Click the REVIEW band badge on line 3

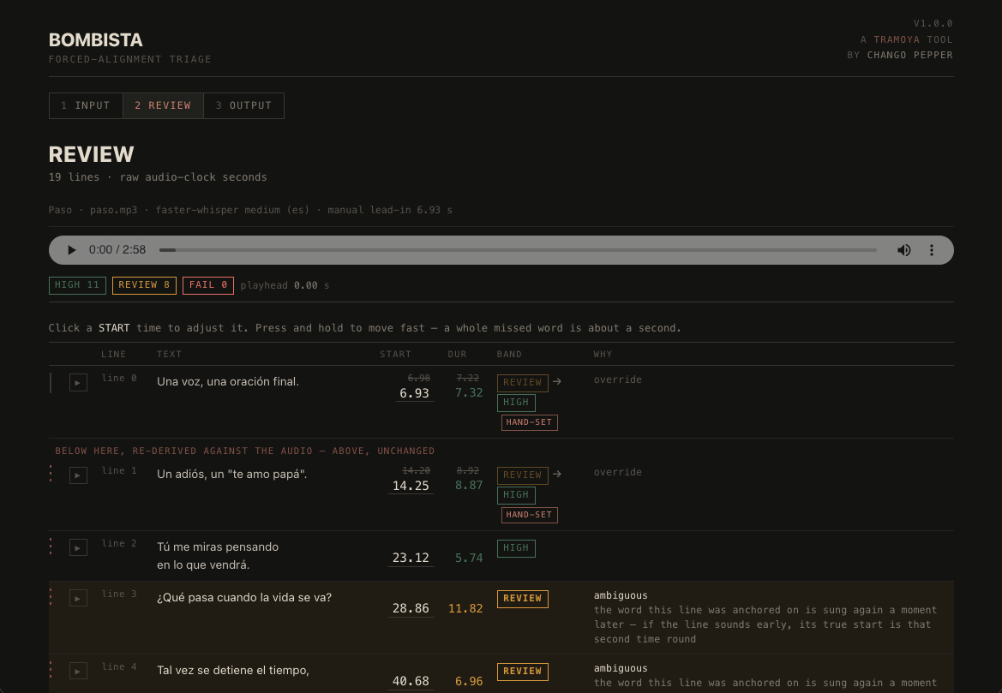[523, 599]
